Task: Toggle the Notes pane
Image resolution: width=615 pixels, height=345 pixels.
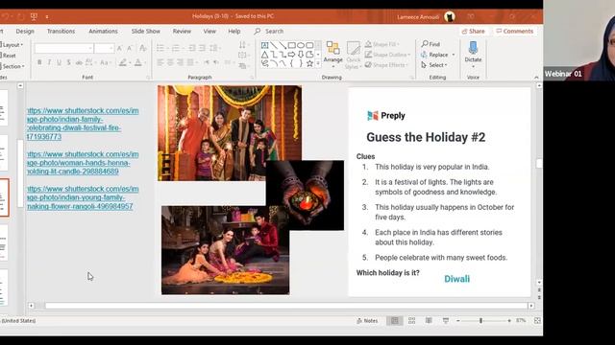Action: [x=367, y=320]
